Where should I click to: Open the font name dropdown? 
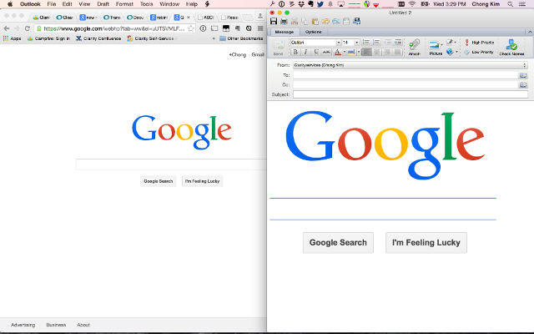339,43
